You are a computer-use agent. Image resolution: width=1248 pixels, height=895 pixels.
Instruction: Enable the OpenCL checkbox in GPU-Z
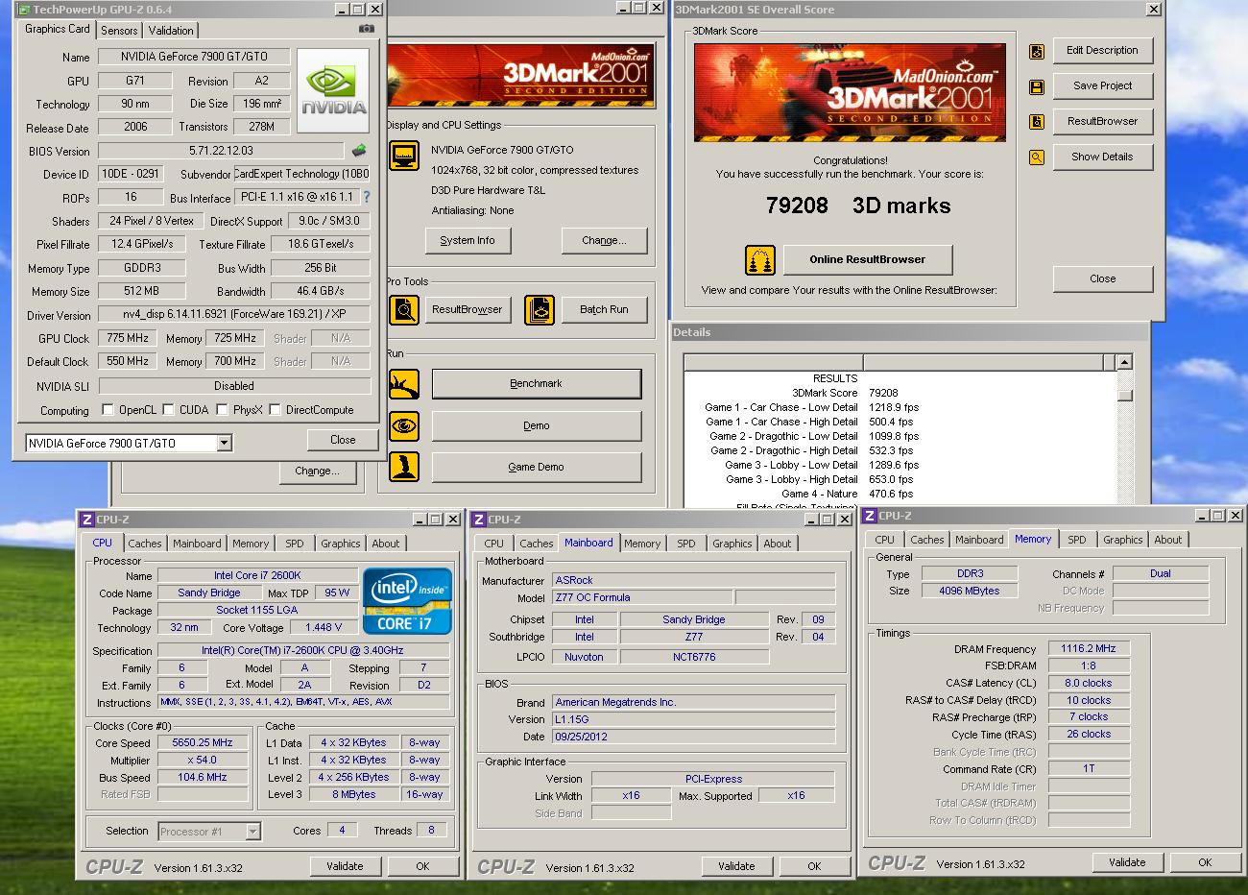tap(108, 409)
